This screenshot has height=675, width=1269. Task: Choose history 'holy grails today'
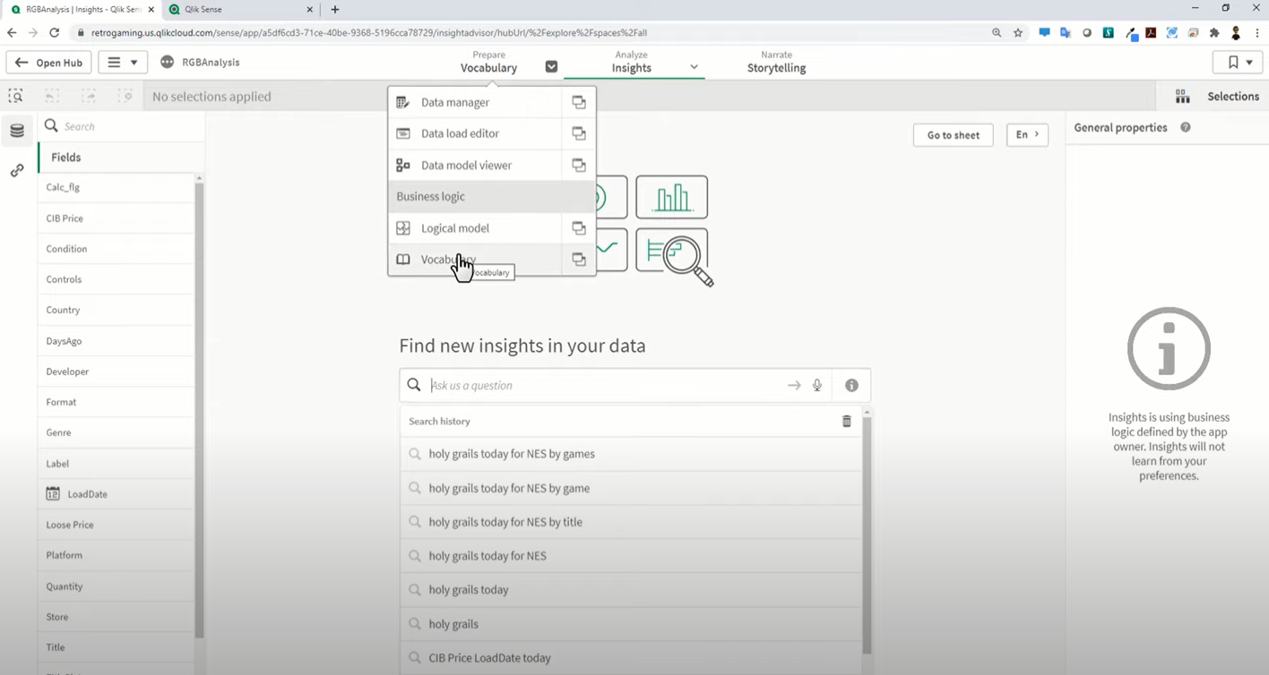pos(631,590)
